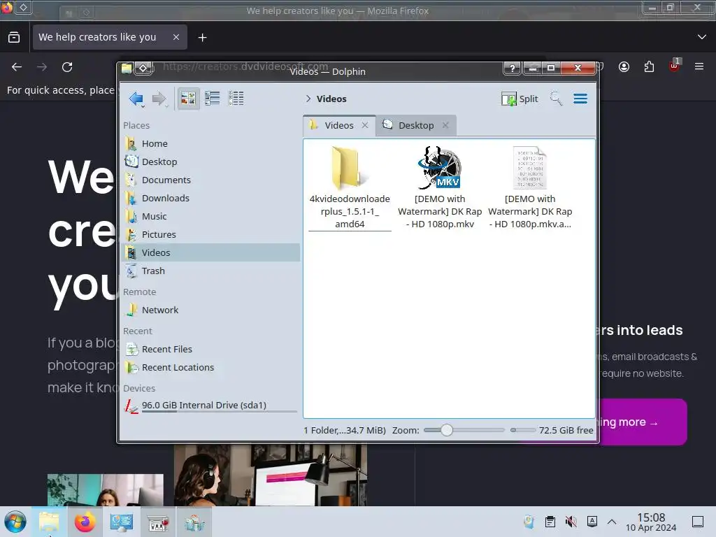Open Dolphin search magnifier

(556, 98)
